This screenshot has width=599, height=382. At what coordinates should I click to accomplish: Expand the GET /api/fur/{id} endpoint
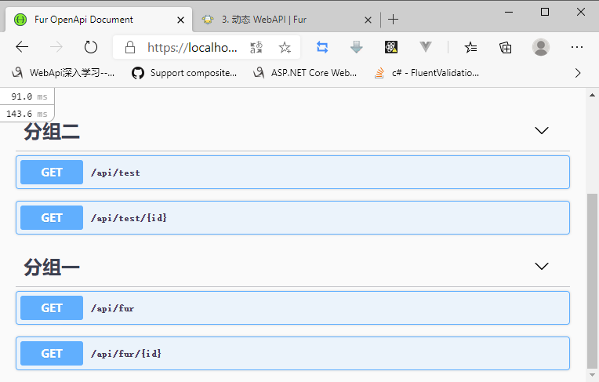point(292,354)
